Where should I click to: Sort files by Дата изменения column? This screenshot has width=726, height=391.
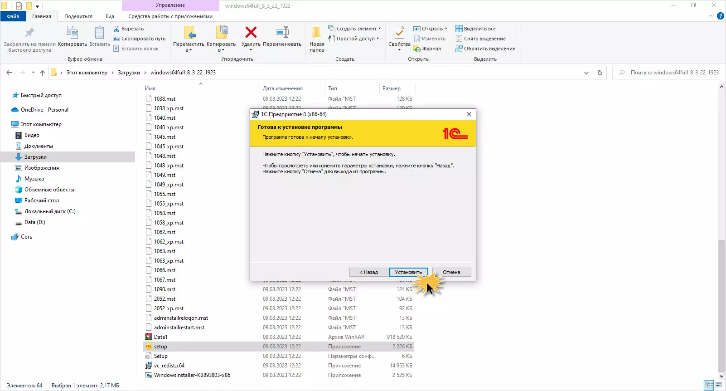(x=283, y=88)
